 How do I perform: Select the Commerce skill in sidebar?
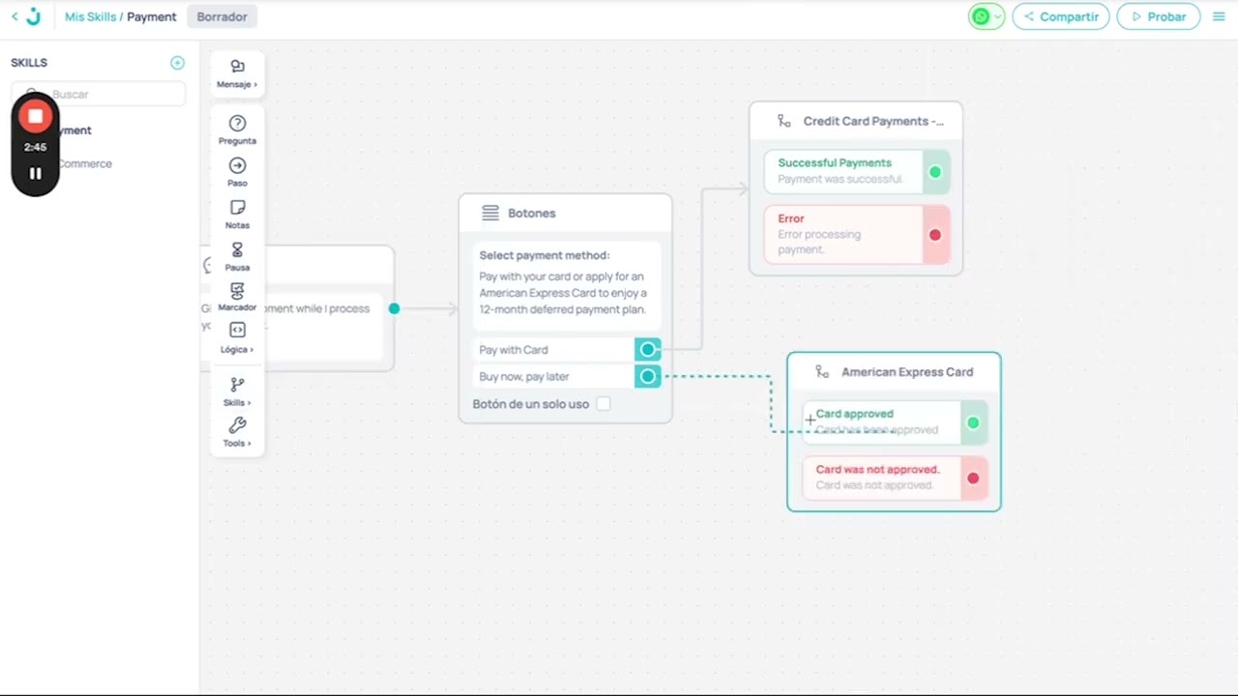coord(85,163)
